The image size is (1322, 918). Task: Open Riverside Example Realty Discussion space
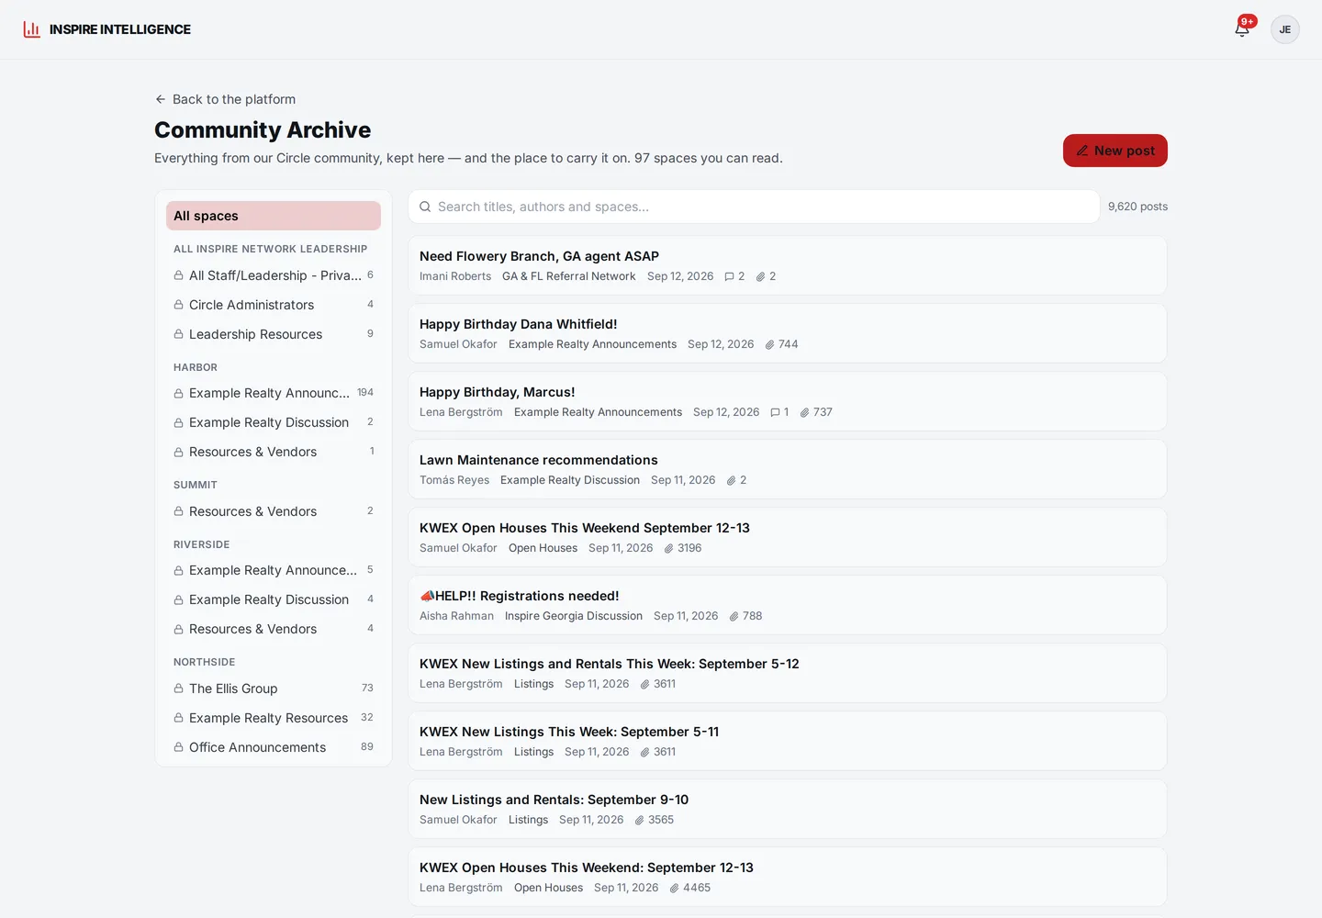[274, 599]
